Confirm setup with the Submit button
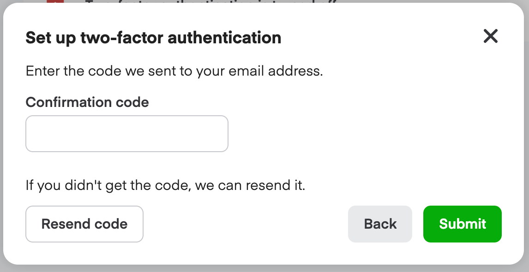This screenshot has width=529, height=272. [x=462, y=224]
